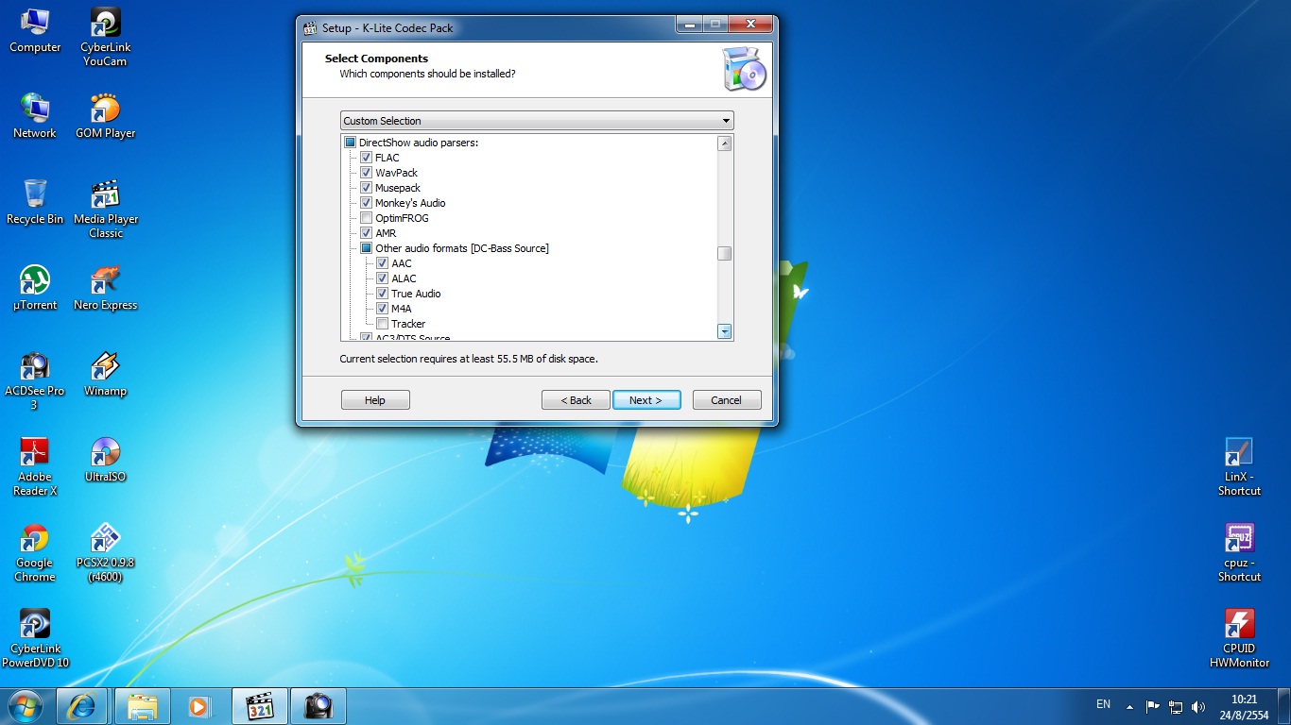Screen dimensions: 1291x725
Task: Select the PCSX2 0.9.8 shortcut
Action: 105,553
